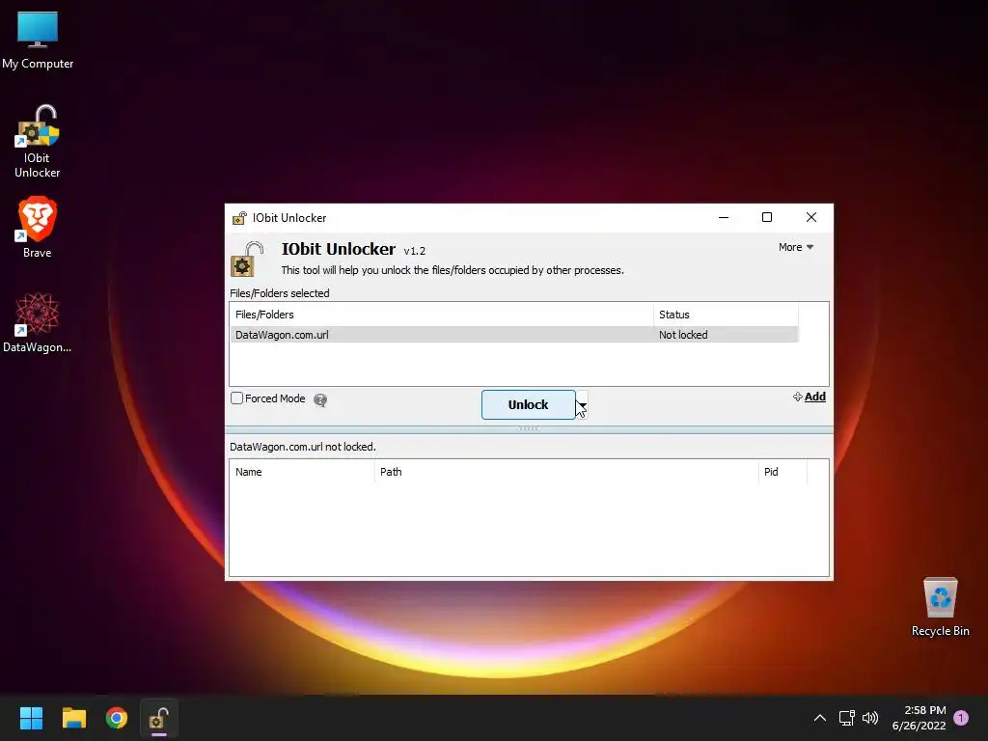The image size is (988, 741).
Task: Click the Not locked status cell
Action: pos(683,335)
